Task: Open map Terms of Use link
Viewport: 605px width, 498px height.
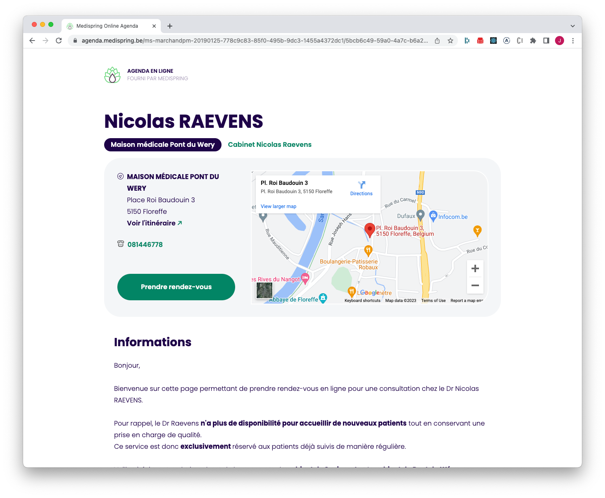Action: (434, 301)
